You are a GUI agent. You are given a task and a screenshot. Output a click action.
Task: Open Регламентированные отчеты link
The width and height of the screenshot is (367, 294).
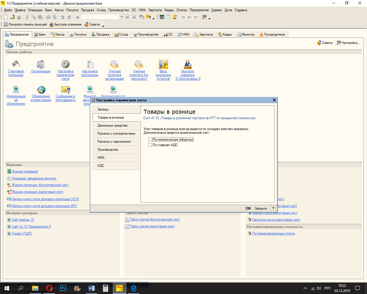tap(274, 233)
